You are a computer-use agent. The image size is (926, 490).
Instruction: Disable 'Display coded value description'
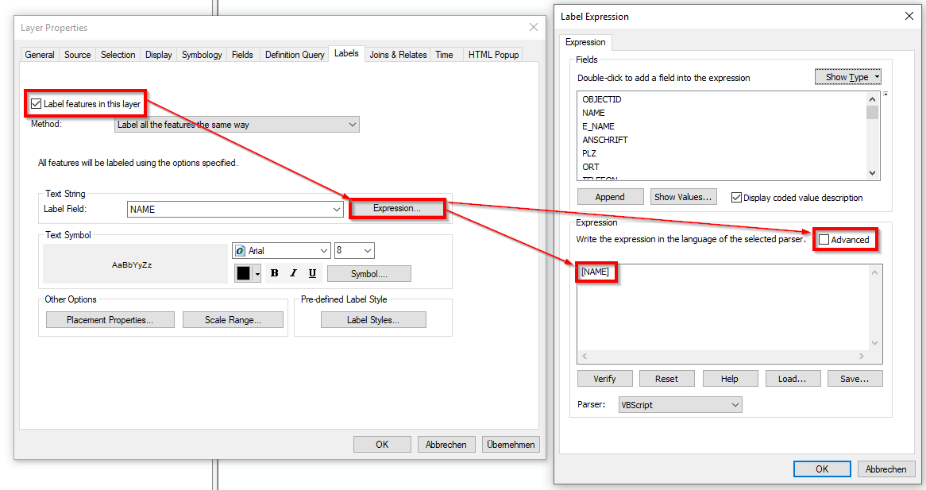click(x=735, y=197)
